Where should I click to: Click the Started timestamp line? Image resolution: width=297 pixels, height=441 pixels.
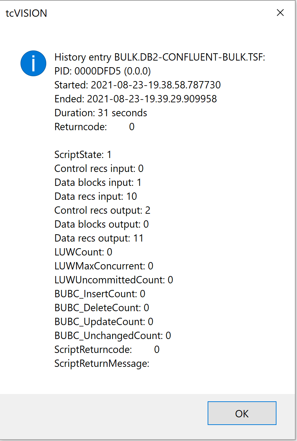138,85
